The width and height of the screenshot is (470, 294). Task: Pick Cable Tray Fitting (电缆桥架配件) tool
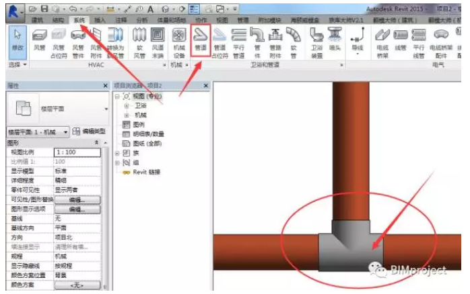click(440, 43)
